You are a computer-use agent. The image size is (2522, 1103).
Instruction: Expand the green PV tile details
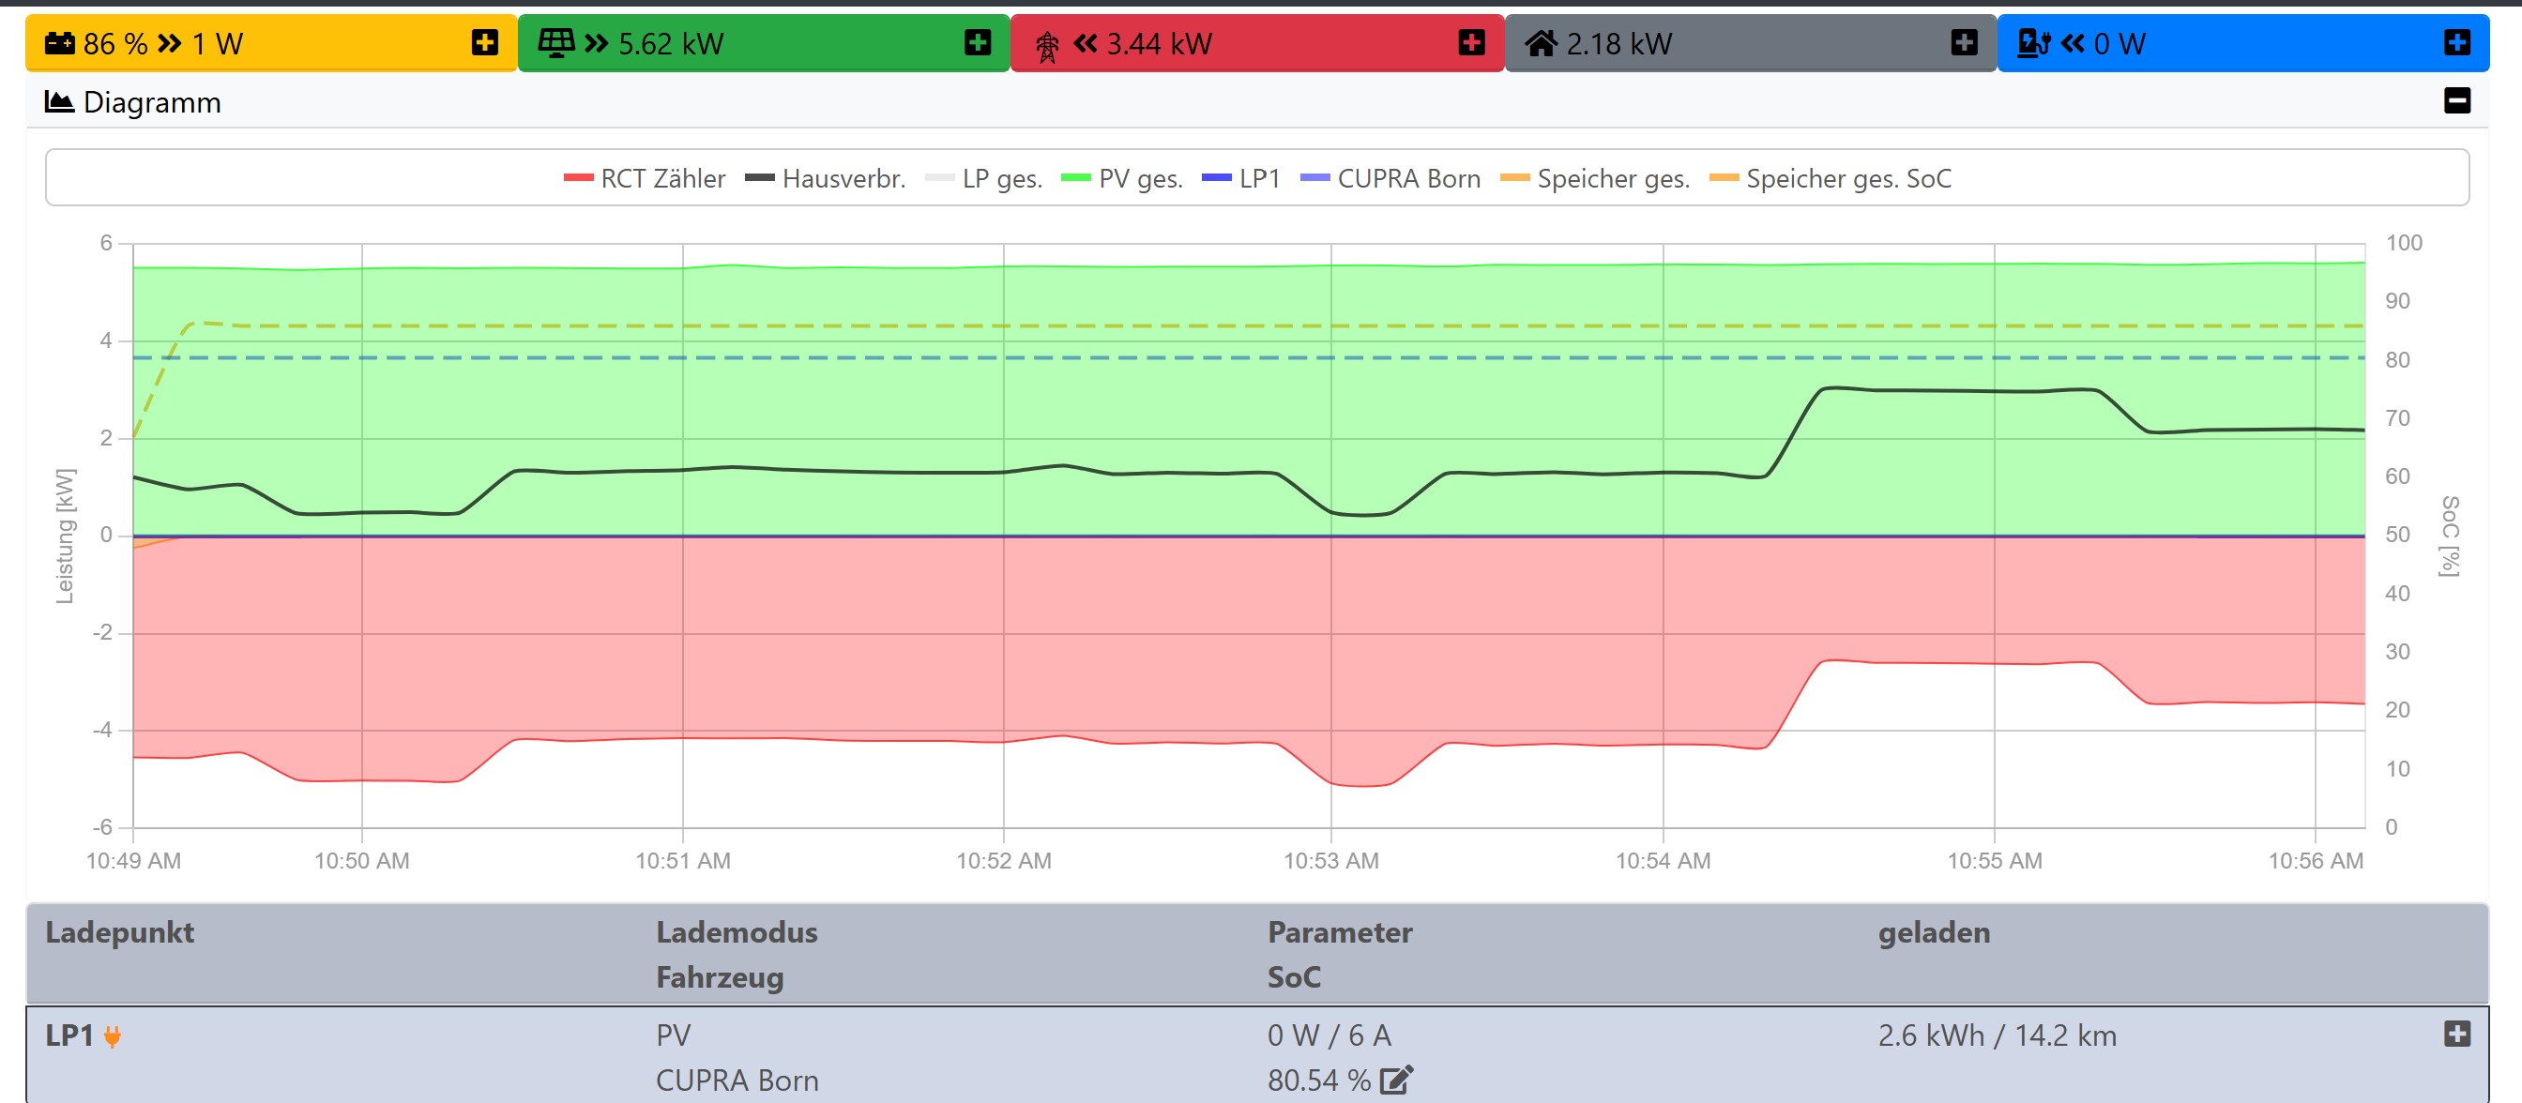(977, 43)
